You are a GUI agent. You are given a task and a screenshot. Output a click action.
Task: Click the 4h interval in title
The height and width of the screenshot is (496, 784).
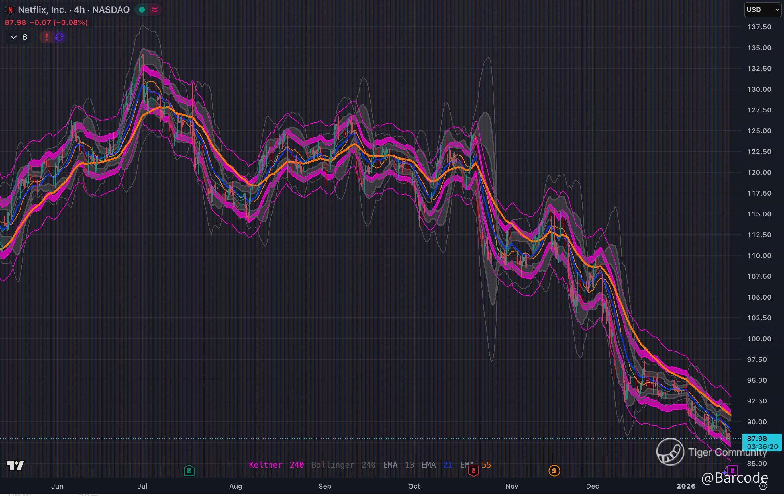(79, 10)
